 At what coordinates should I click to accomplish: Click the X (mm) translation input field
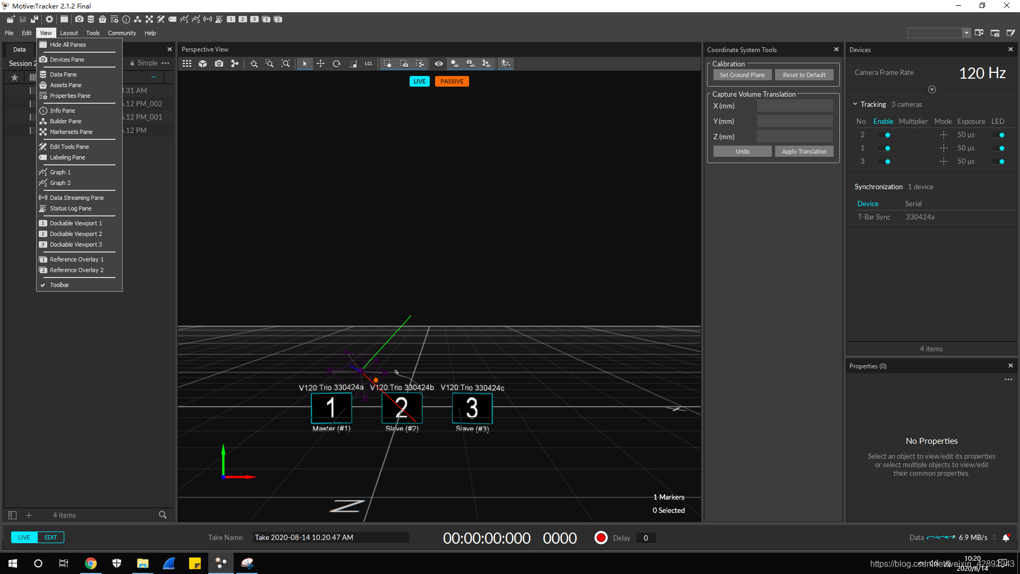click(x=794, y=106)
